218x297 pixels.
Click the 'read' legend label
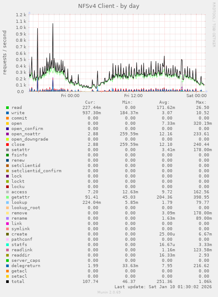tap(17, 108)
